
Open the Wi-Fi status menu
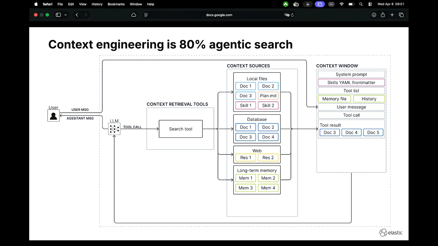click(342, 4)
